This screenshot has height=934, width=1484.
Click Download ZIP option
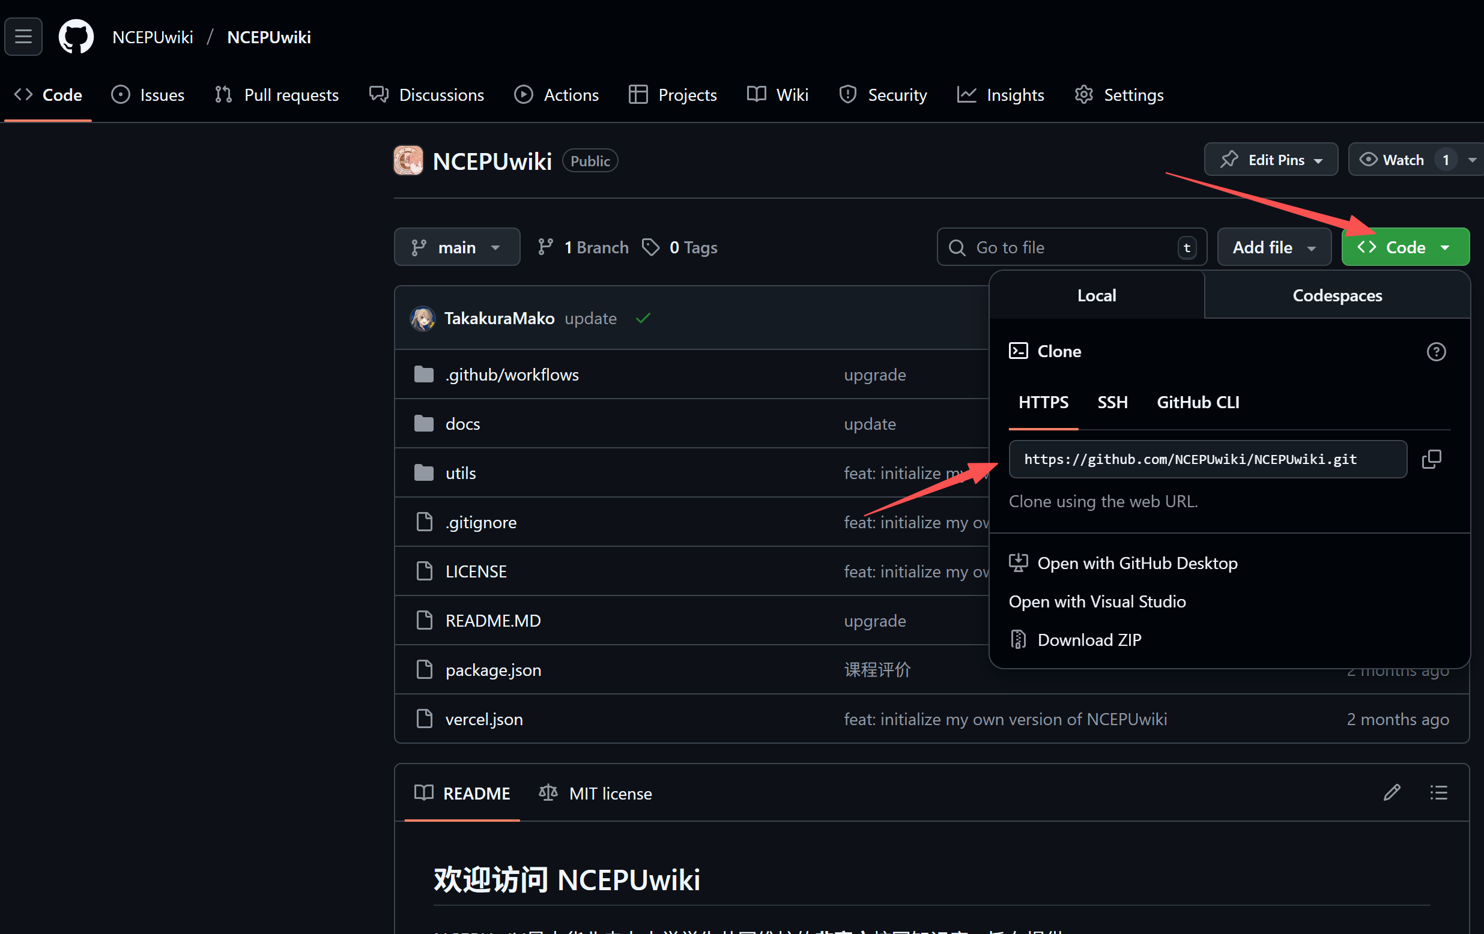pyautogui.click(x=1088, y=639)
